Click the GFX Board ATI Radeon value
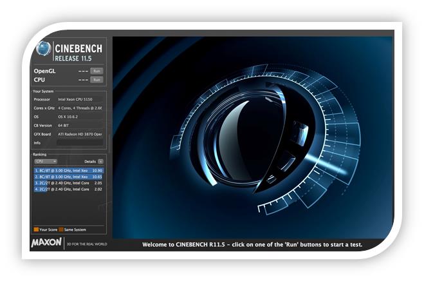The height and width of the screenshot is (281, 424). coord(81,134)
